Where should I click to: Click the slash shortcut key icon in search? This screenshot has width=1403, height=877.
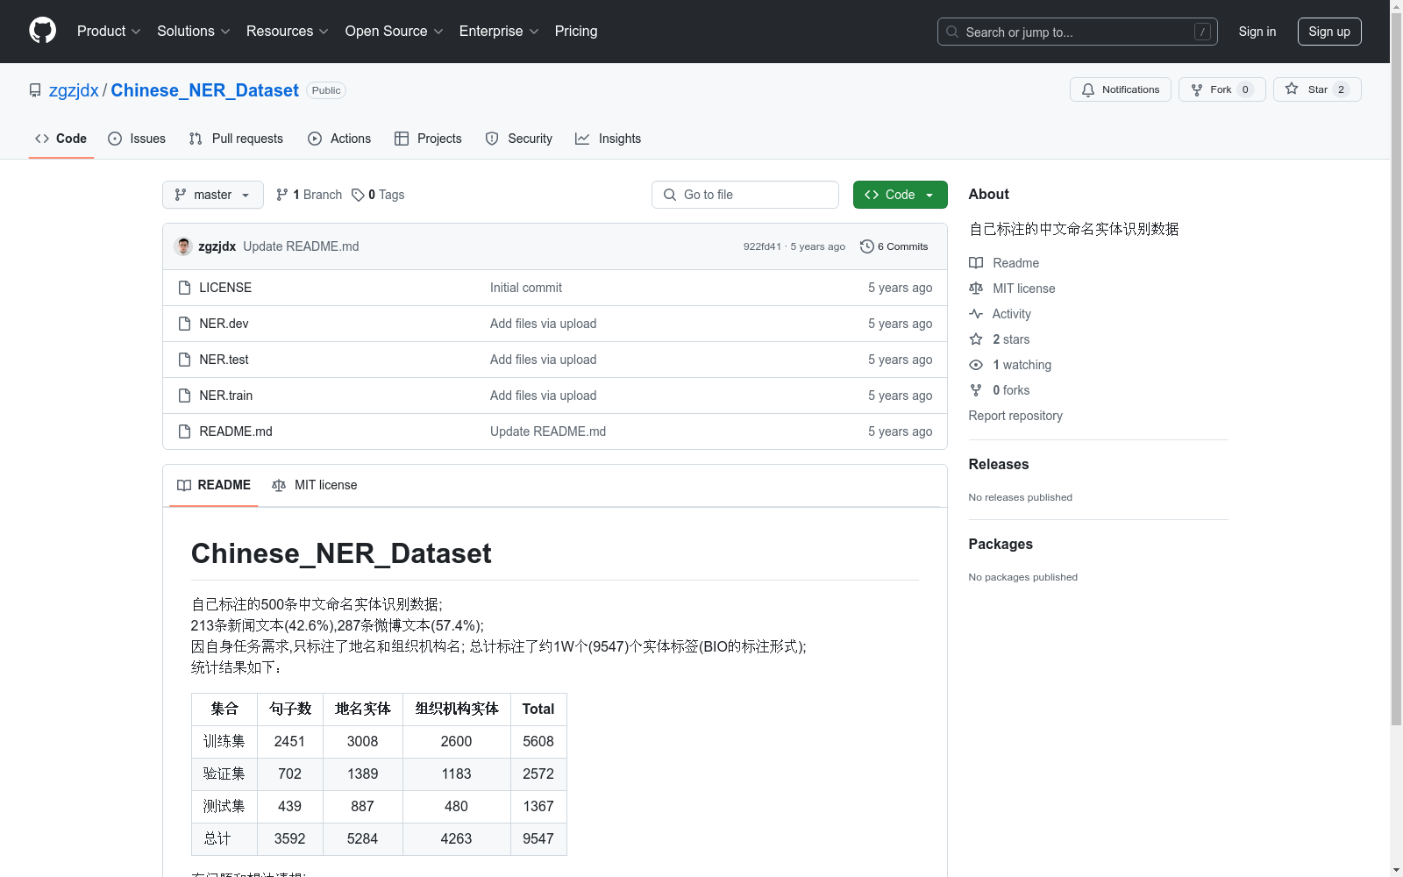1202,32
